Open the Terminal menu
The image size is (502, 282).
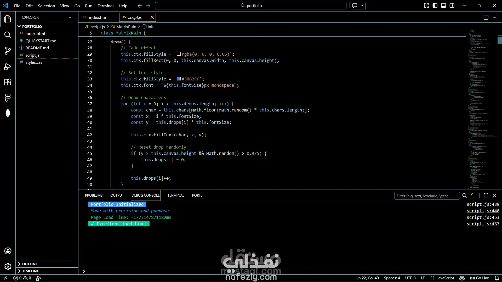coord(105,6)
